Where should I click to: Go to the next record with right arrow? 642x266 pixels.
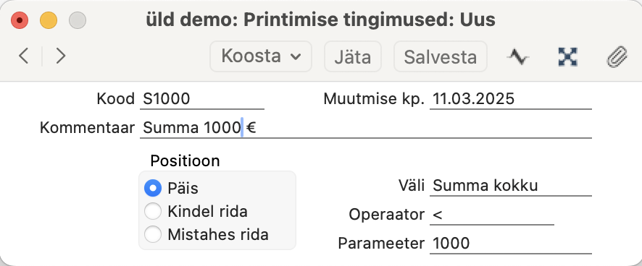pyautogui.click(x=61, y=56)
